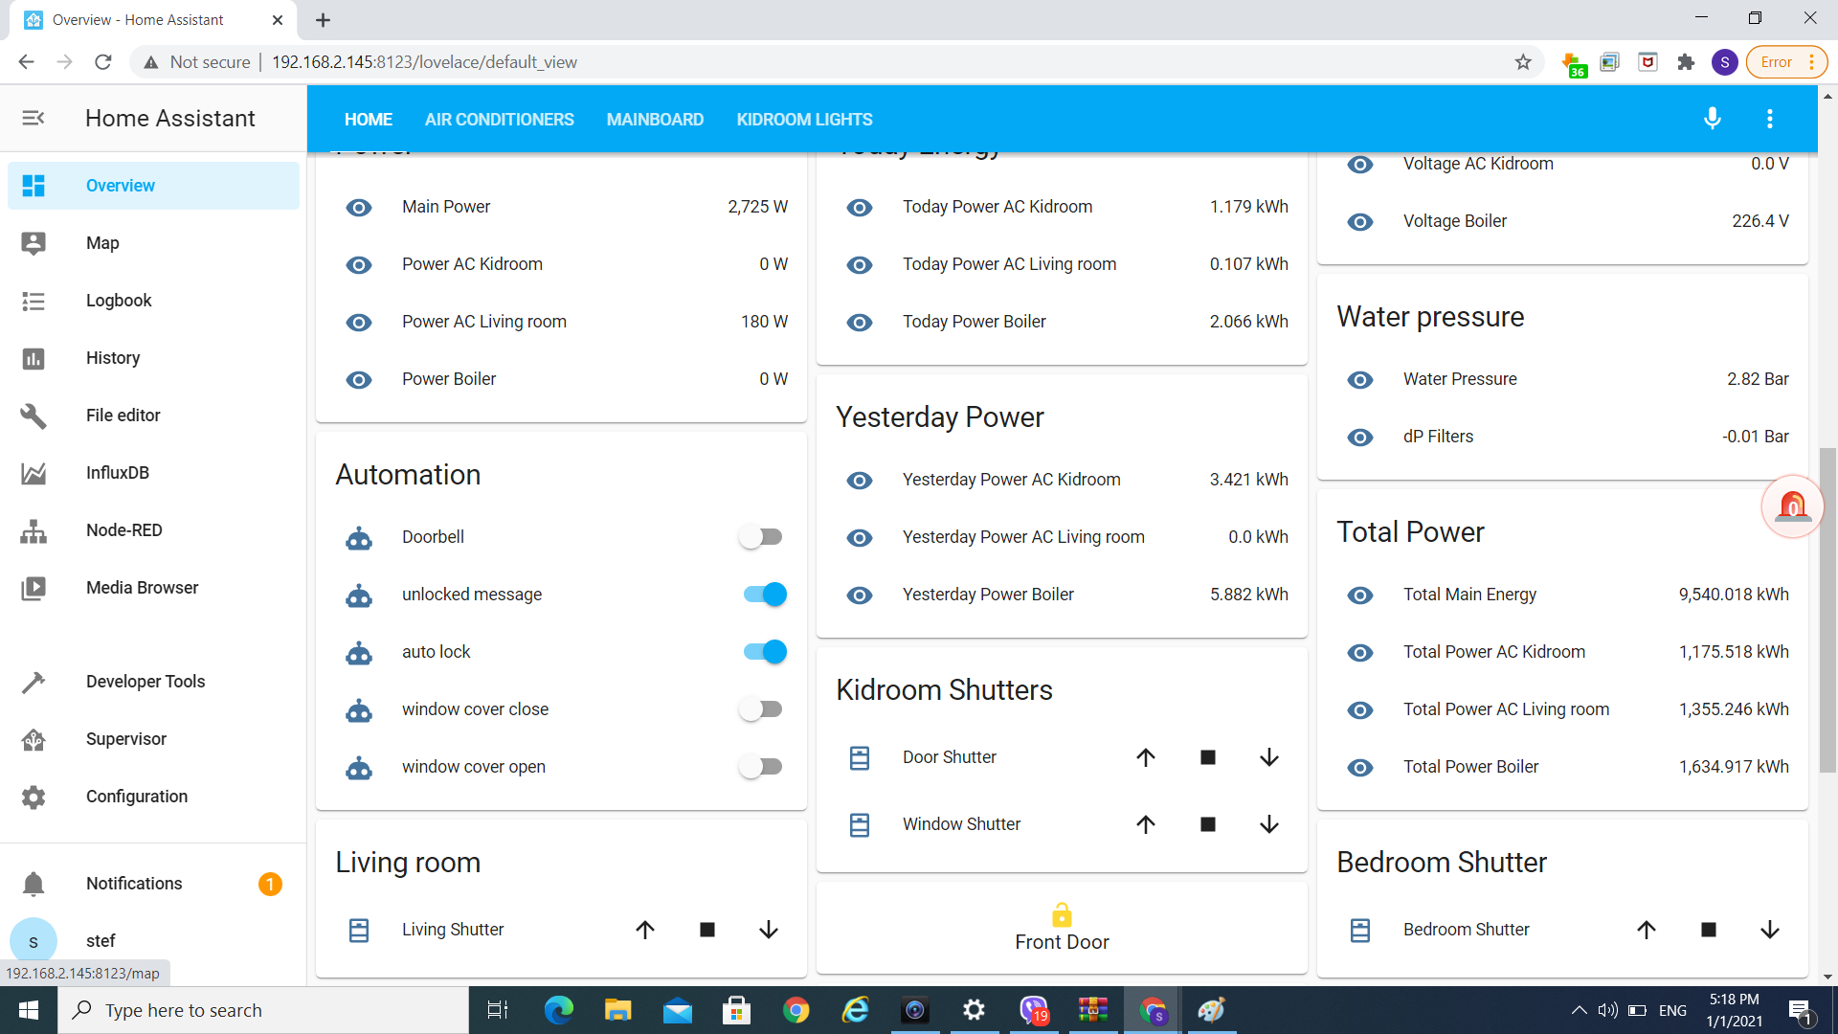Collapse the Home Assistant sidebar menu

click(34, 118)
